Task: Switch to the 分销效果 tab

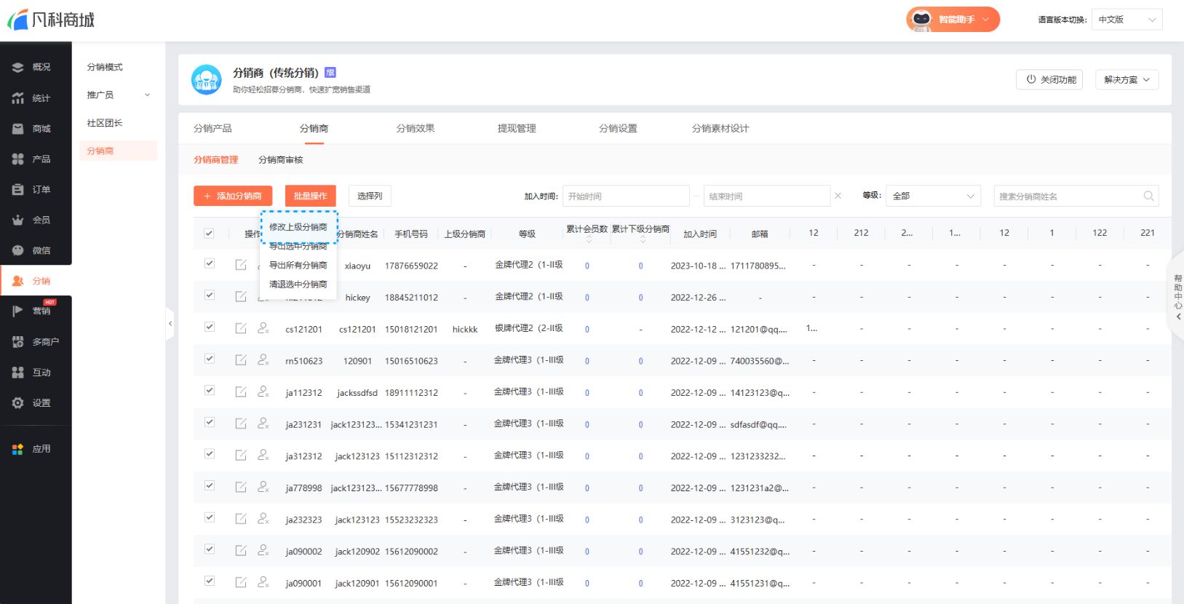Action: point(416,128)
